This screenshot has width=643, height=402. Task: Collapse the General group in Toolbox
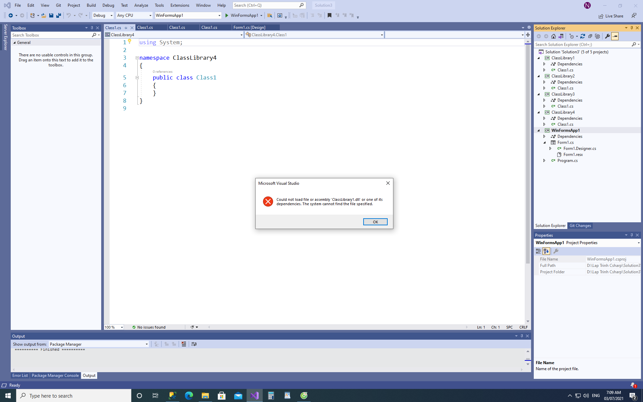point(14,43)
